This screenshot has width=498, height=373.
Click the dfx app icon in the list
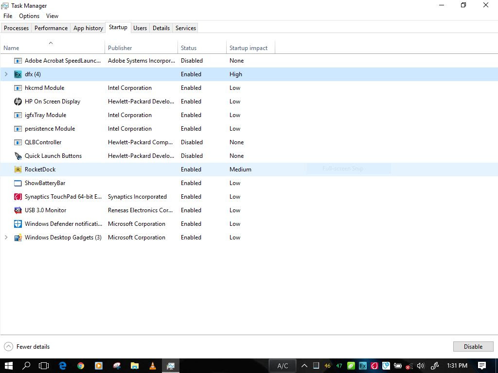(x=18, y=74)
